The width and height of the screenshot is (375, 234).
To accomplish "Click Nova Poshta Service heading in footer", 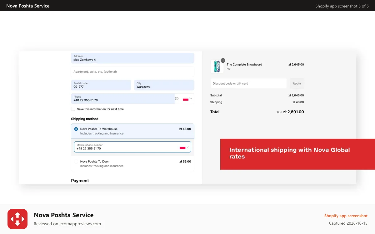I will tap(64, 215).
